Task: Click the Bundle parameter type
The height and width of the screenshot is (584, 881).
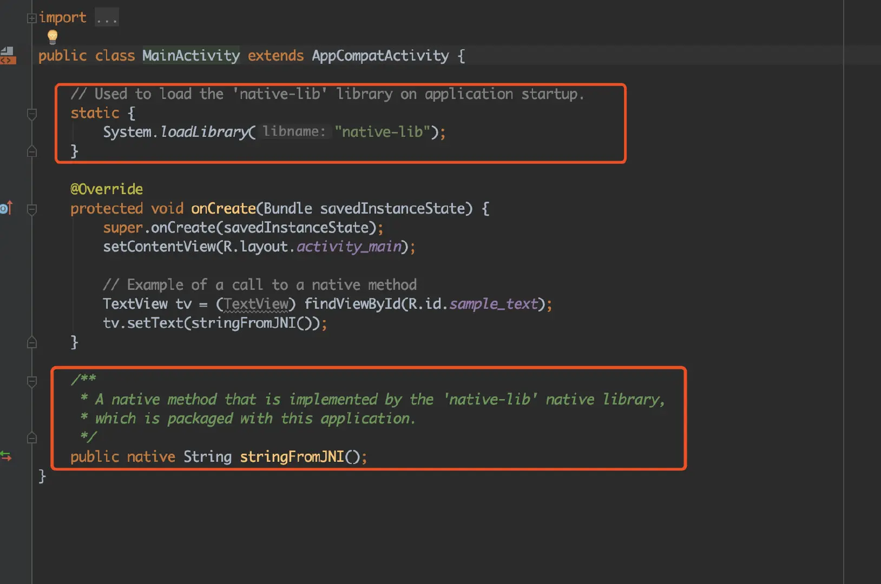Action: tap(288, 208)
